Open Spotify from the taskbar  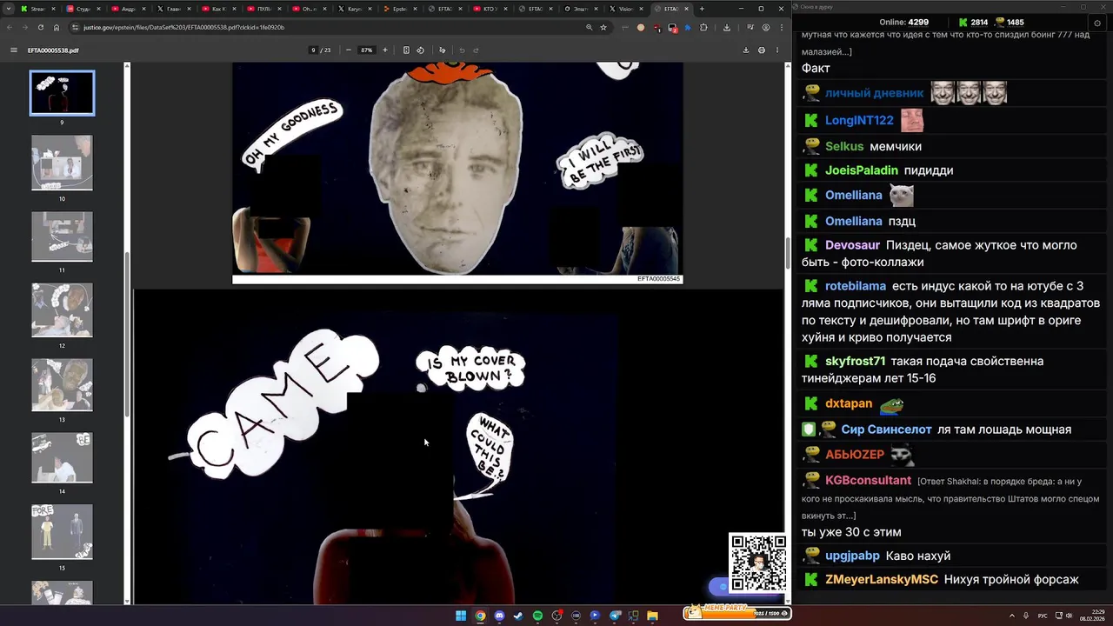pyautogui.click(x=537, y=616)
